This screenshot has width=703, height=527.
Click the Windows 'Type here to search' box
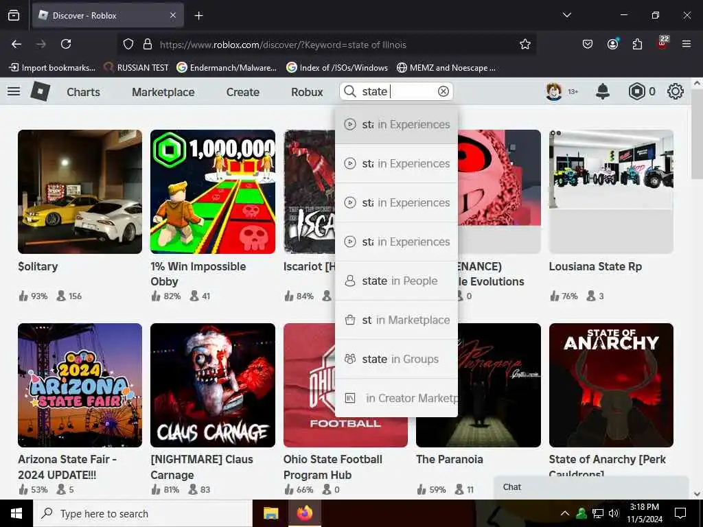[143, 513]
